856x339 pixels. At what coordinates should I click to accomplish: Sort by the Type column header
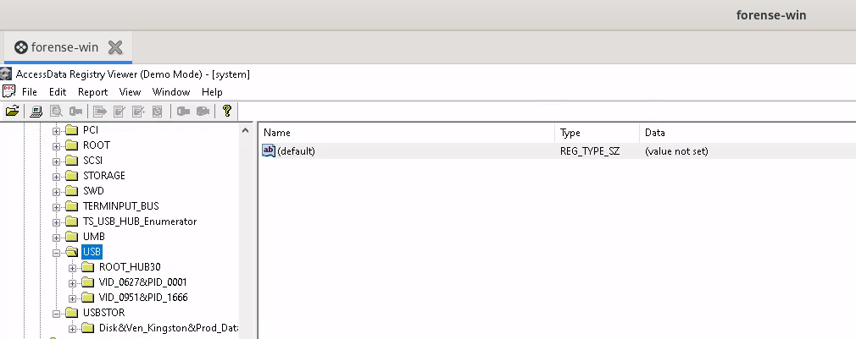click(598, 133)
